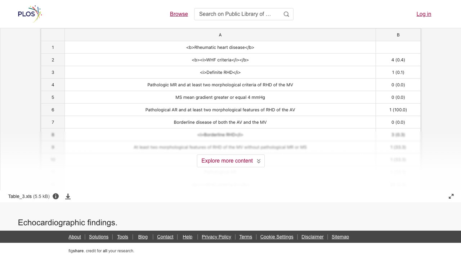The width and height of the screenshot is (461, 259).
Task: Click Pathologic MR morphological criteria cell
Action: coord(220,85)
